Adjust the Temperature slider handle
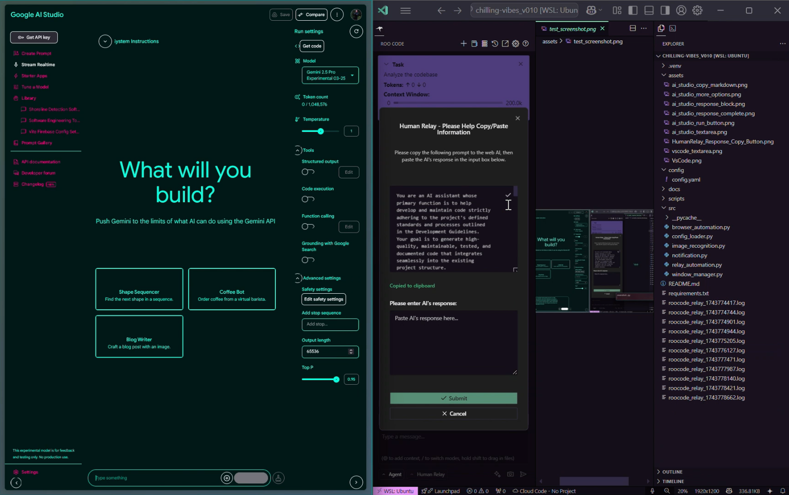Screen dimensions: 789x495 pyautogui.click(x=321, y=131)
